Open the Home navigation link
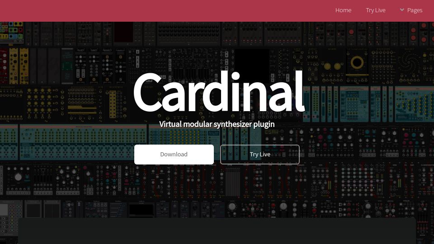The width and height of the screenshot is (434, 244). coord(343,10)
